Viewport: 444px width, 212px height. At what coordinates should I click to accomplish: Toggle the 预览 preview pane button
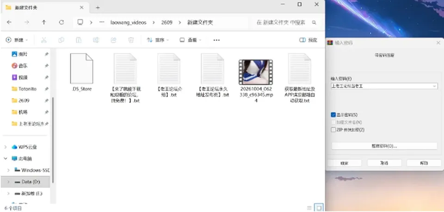click(308, 40)
